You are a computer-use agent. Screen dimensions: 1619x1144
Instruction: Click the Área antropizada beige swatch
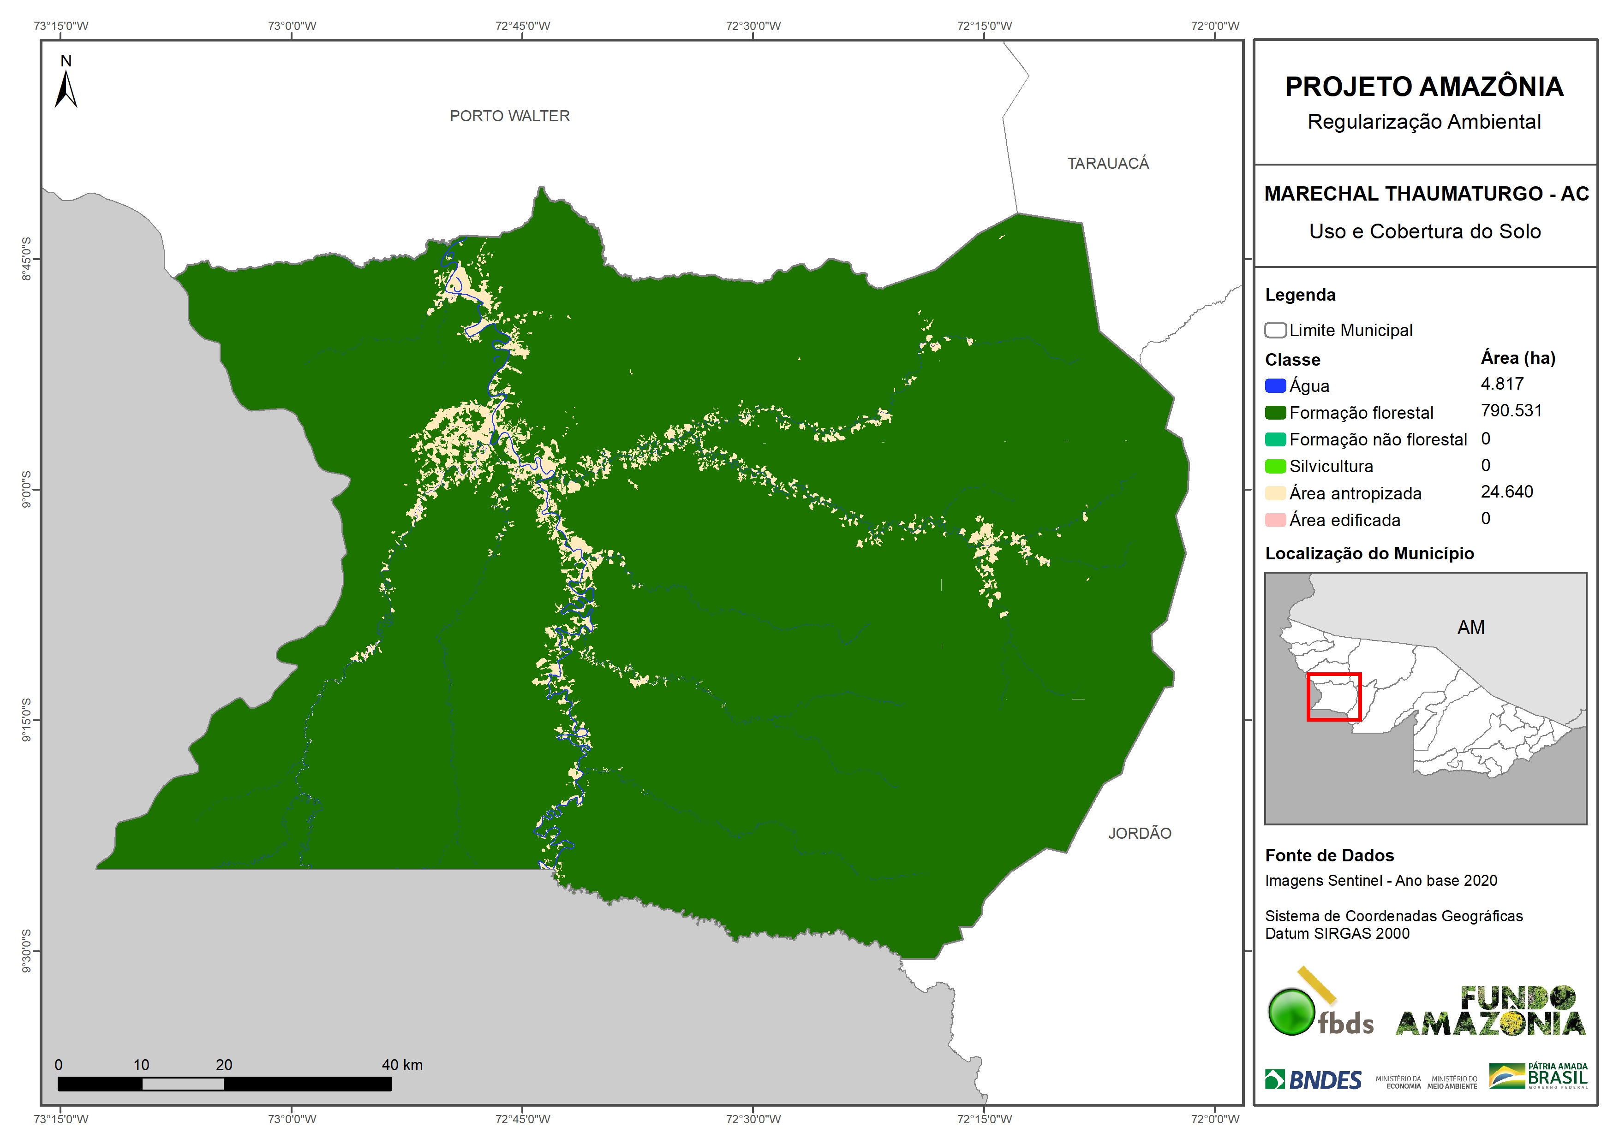tap(1275, 493)
